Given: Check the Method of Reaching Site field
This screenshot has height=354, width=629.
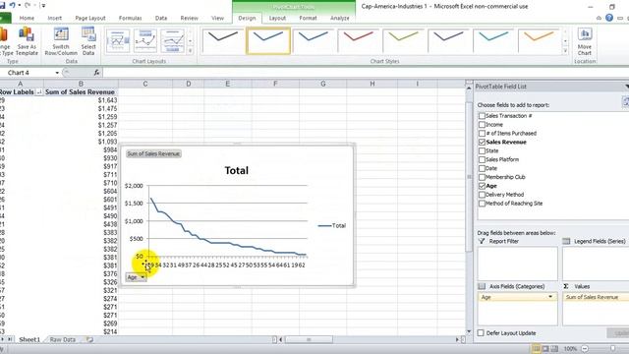Looking at the screenshot, I should (x=482, y=204).
